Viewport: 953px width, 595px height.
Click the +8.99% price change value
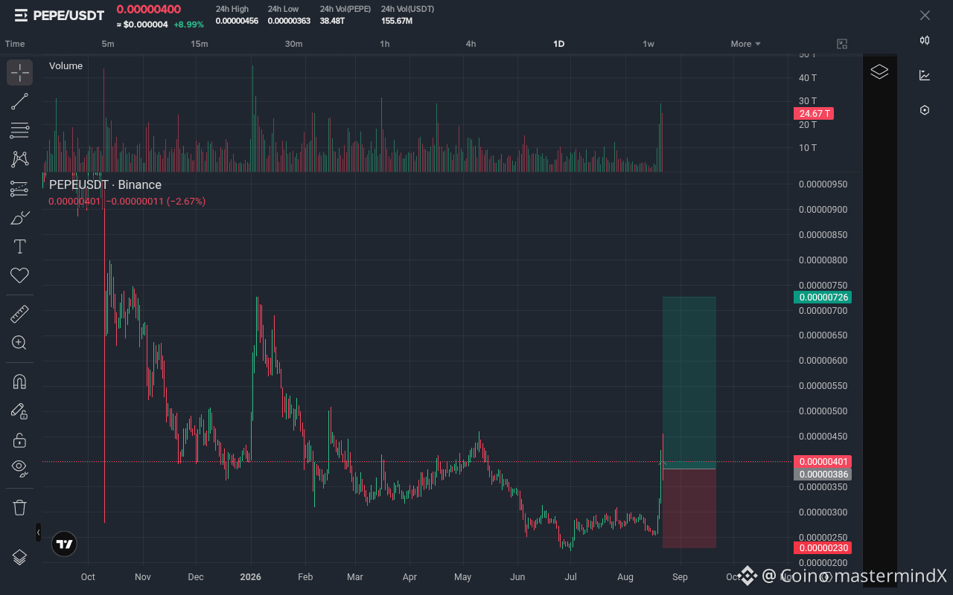189,24
